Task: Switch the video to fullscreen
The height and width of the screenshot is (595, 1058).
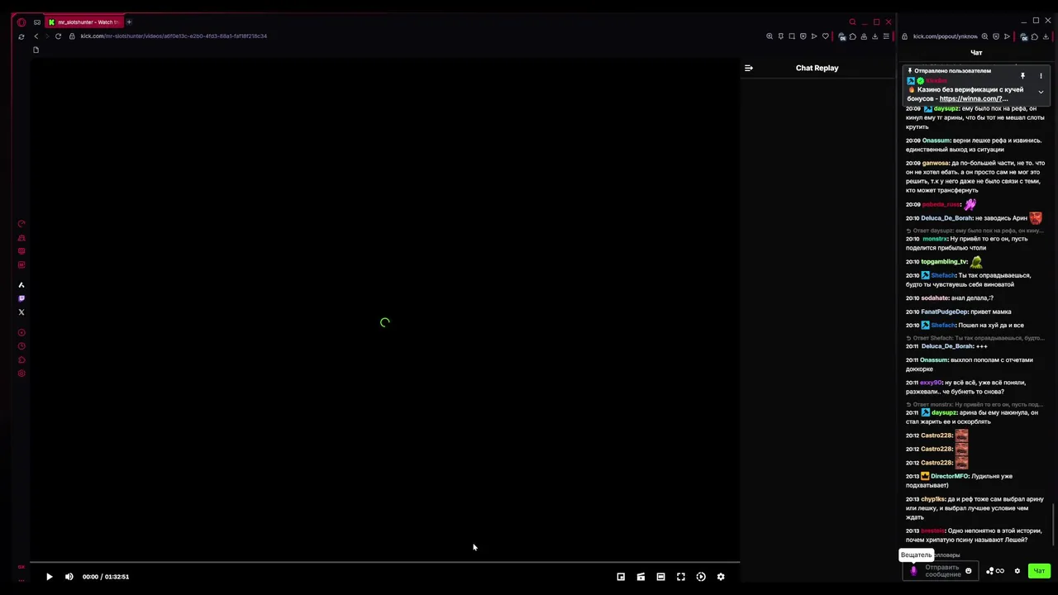Action: tap(681, 577)
